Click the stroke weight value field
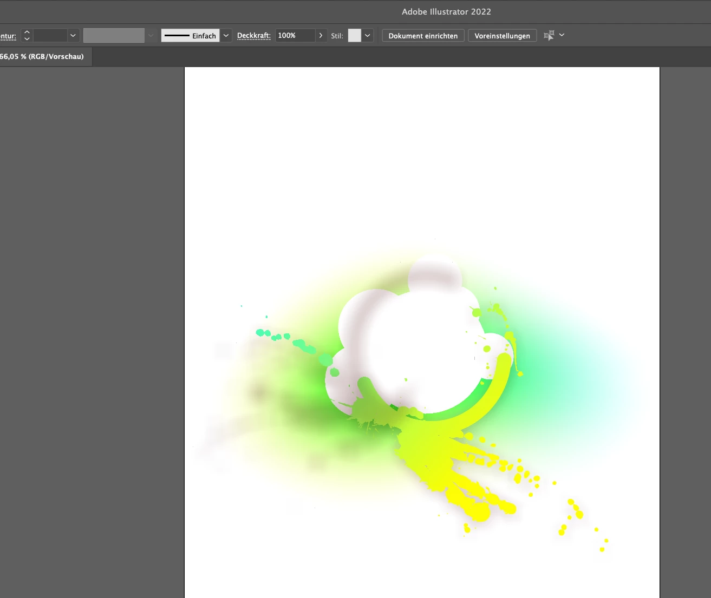The image size is (711, 598). [x=50, y=36]
